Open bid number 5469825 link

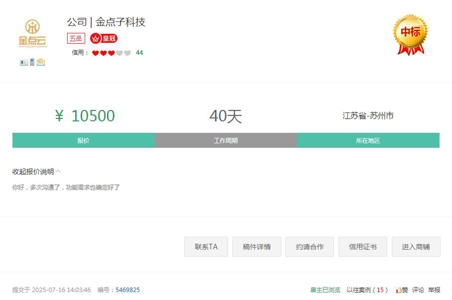coord(128,290)
